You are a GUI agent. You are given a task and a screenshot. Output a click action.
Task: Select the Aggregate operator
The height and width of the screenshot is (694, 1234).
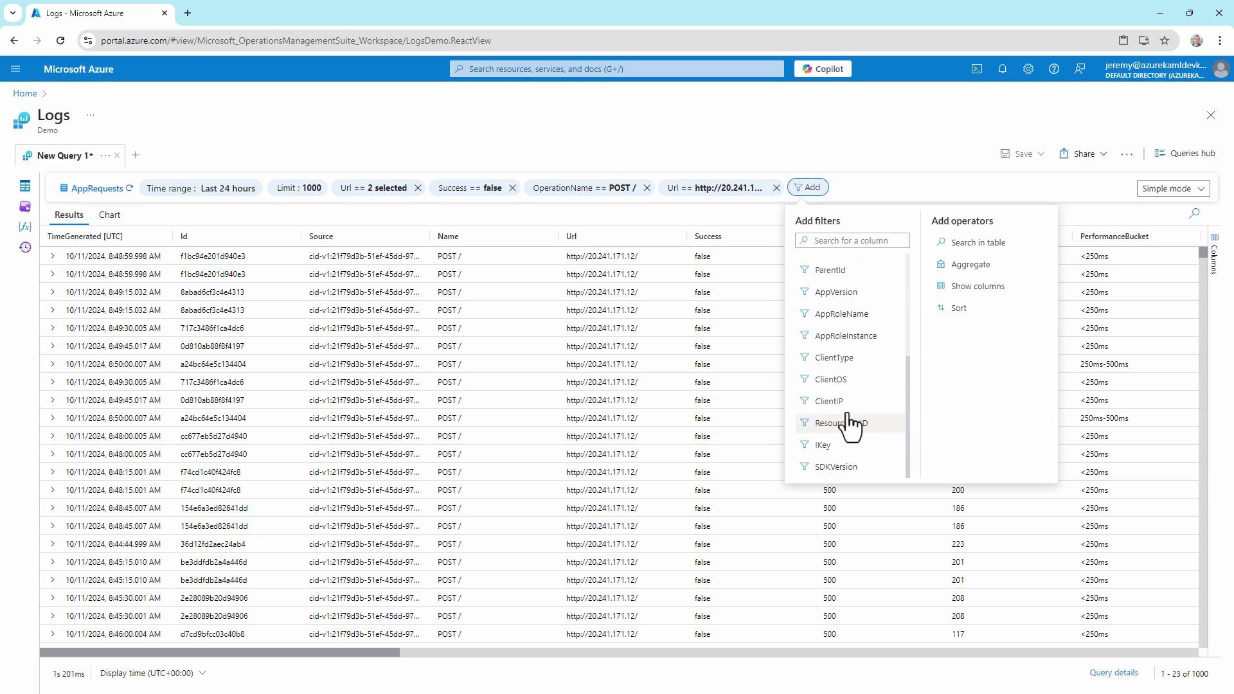[x=963, y=264]
